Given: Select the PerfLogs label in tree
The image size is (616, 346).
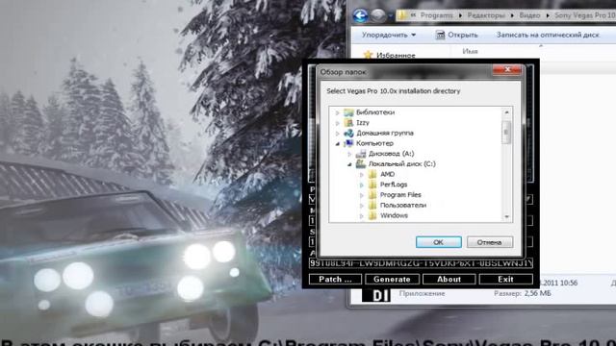Looking at the screenshot, I should point(394,185).
